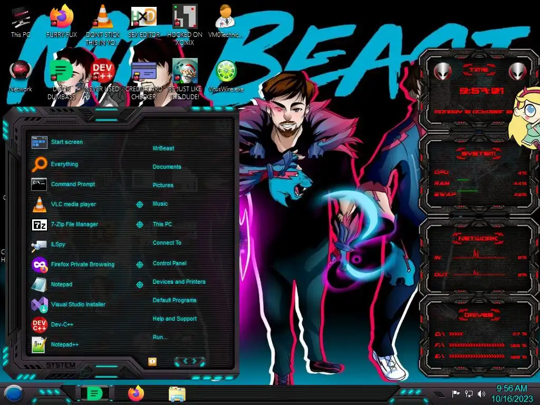Open VirusWire.exe lime icon
The image size is (540, 405).
point(226,77)
